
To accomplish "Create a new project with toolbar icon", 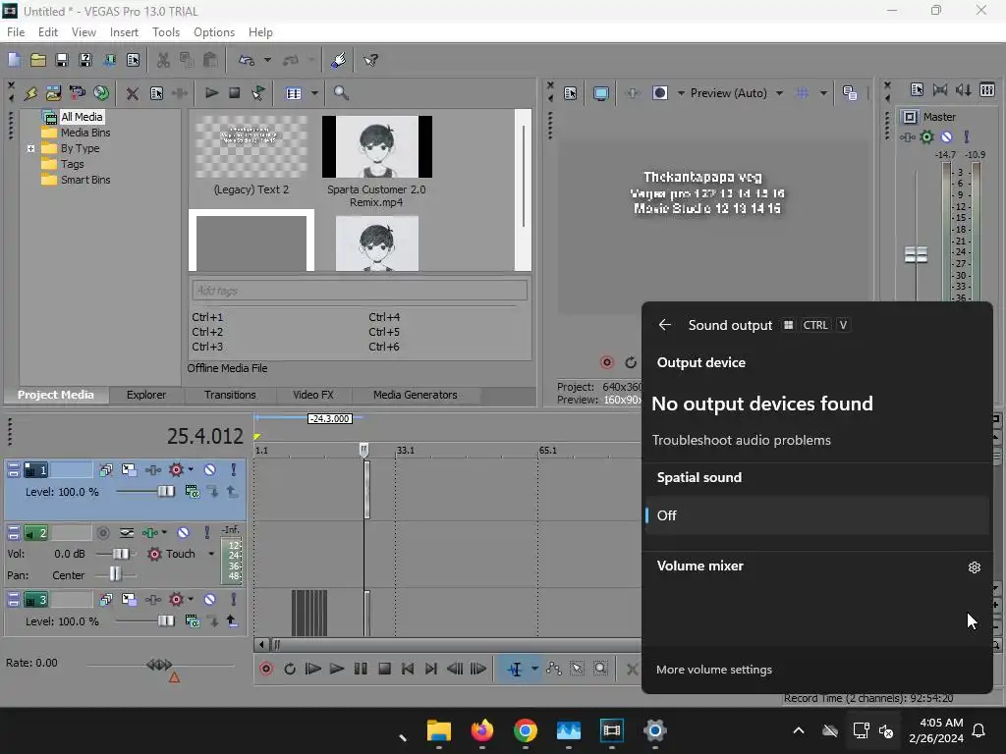I will (x=14, y=60).
